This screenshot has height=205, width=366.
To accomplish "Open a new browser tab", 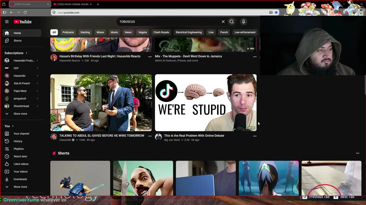I will [x=98, y=4].
